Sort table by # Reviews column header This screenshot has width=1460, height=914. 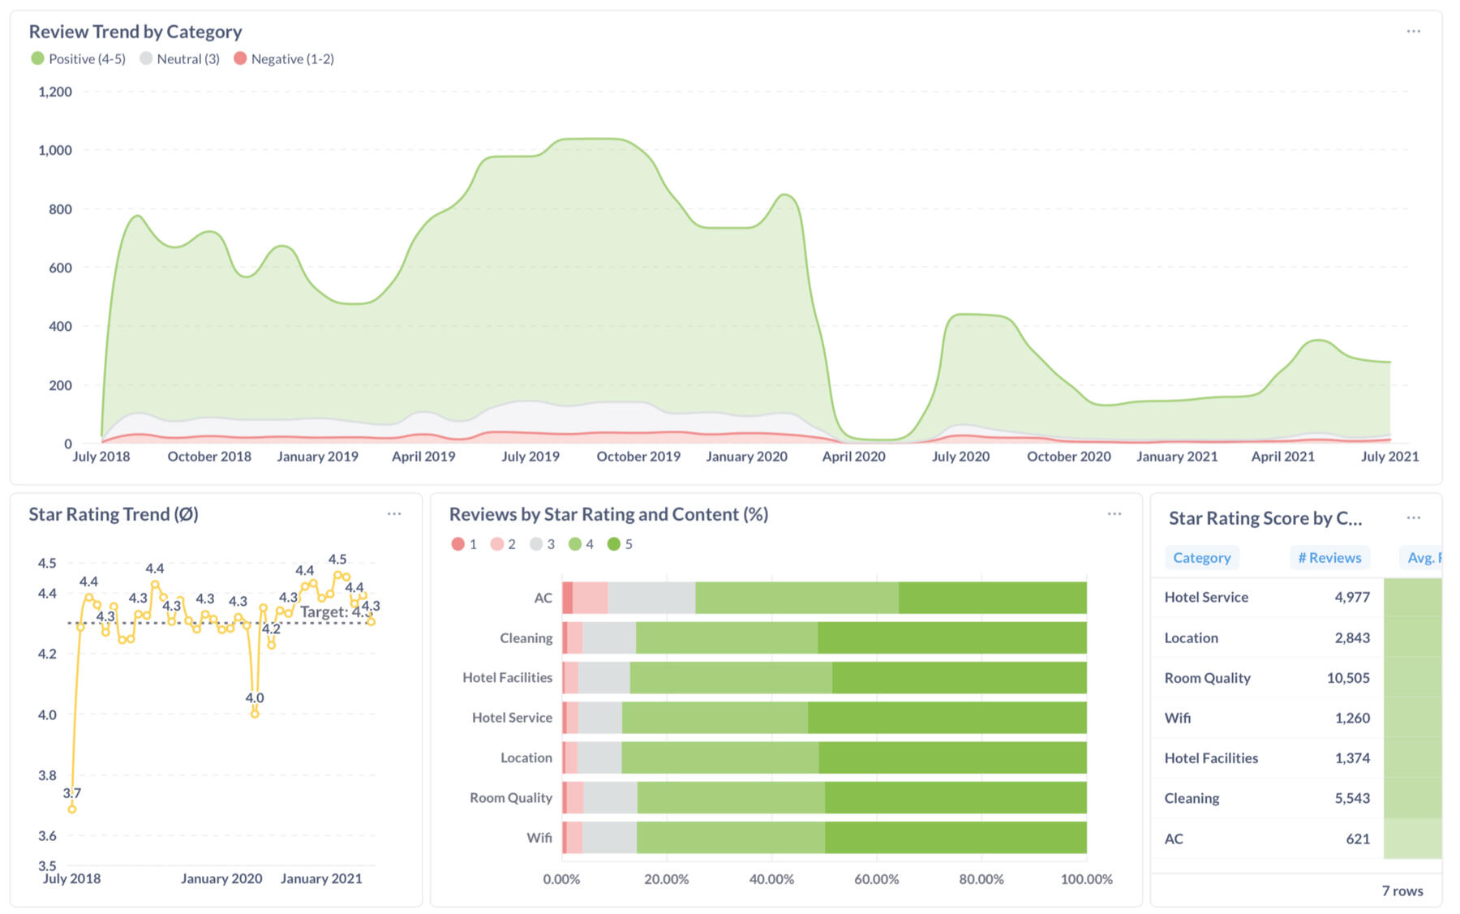[x=1329, y=558]
